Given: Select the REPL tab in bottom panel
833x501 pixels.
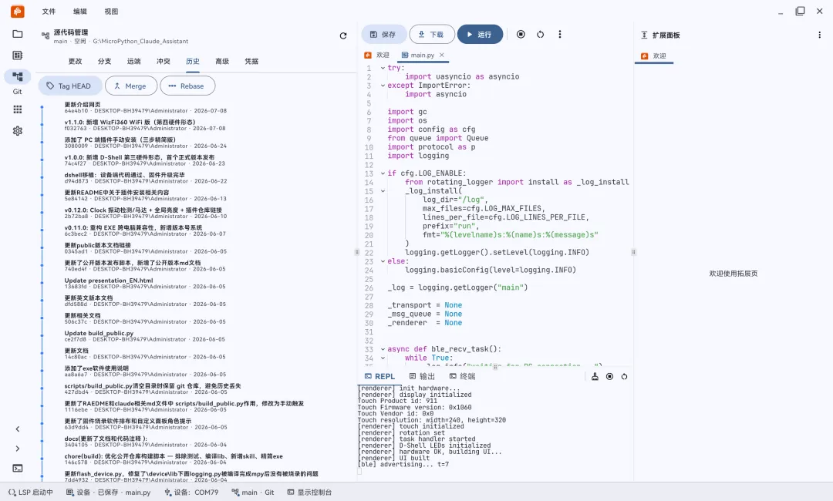Looking at the screenshot, I should pos(379,376).
